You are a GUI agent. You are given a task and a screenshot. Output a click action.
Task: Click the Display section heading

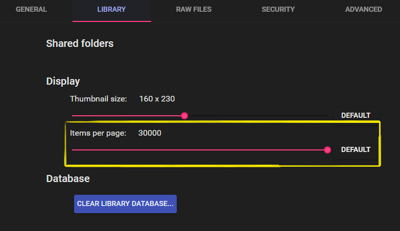[x=63, y=81]
